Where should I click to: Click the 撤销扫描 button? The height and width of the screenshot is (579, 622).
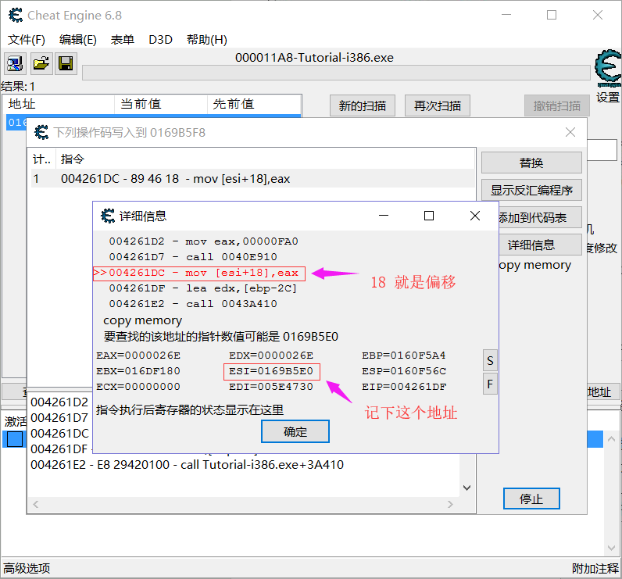556,105
